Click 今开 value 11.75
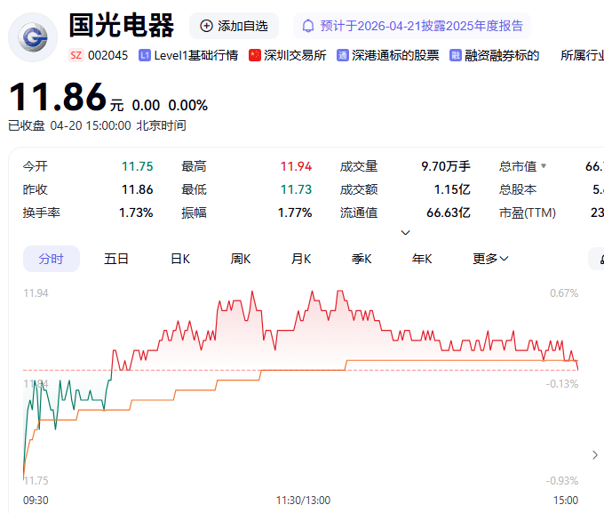The height and width of the screenshot is (513, 604). point(137,166)
